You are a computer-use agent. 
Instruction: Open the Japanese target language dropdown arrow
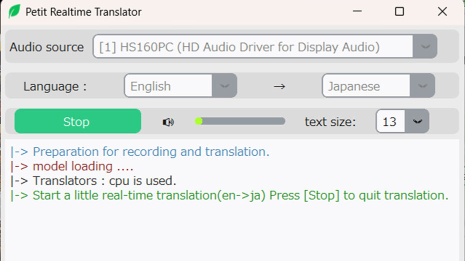click(x=422, y=86)
